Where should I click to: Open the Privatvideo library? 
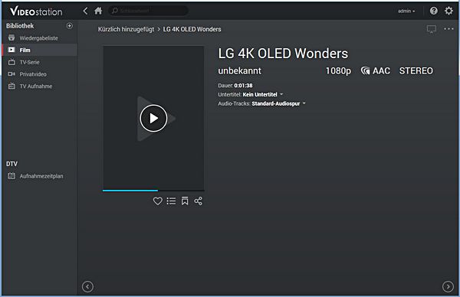(39, 74)
